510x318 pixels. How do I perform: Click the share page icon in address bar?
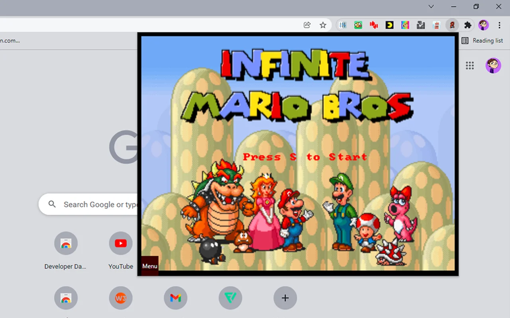[x=307, y=25]
